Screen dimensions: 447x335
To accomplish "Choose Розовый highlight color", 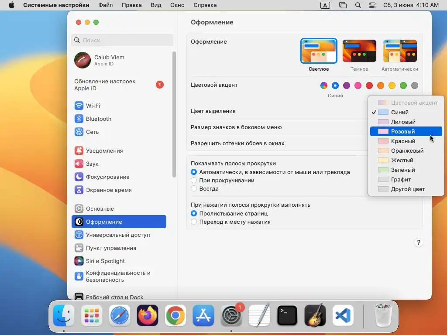I will tap(406, 131).
